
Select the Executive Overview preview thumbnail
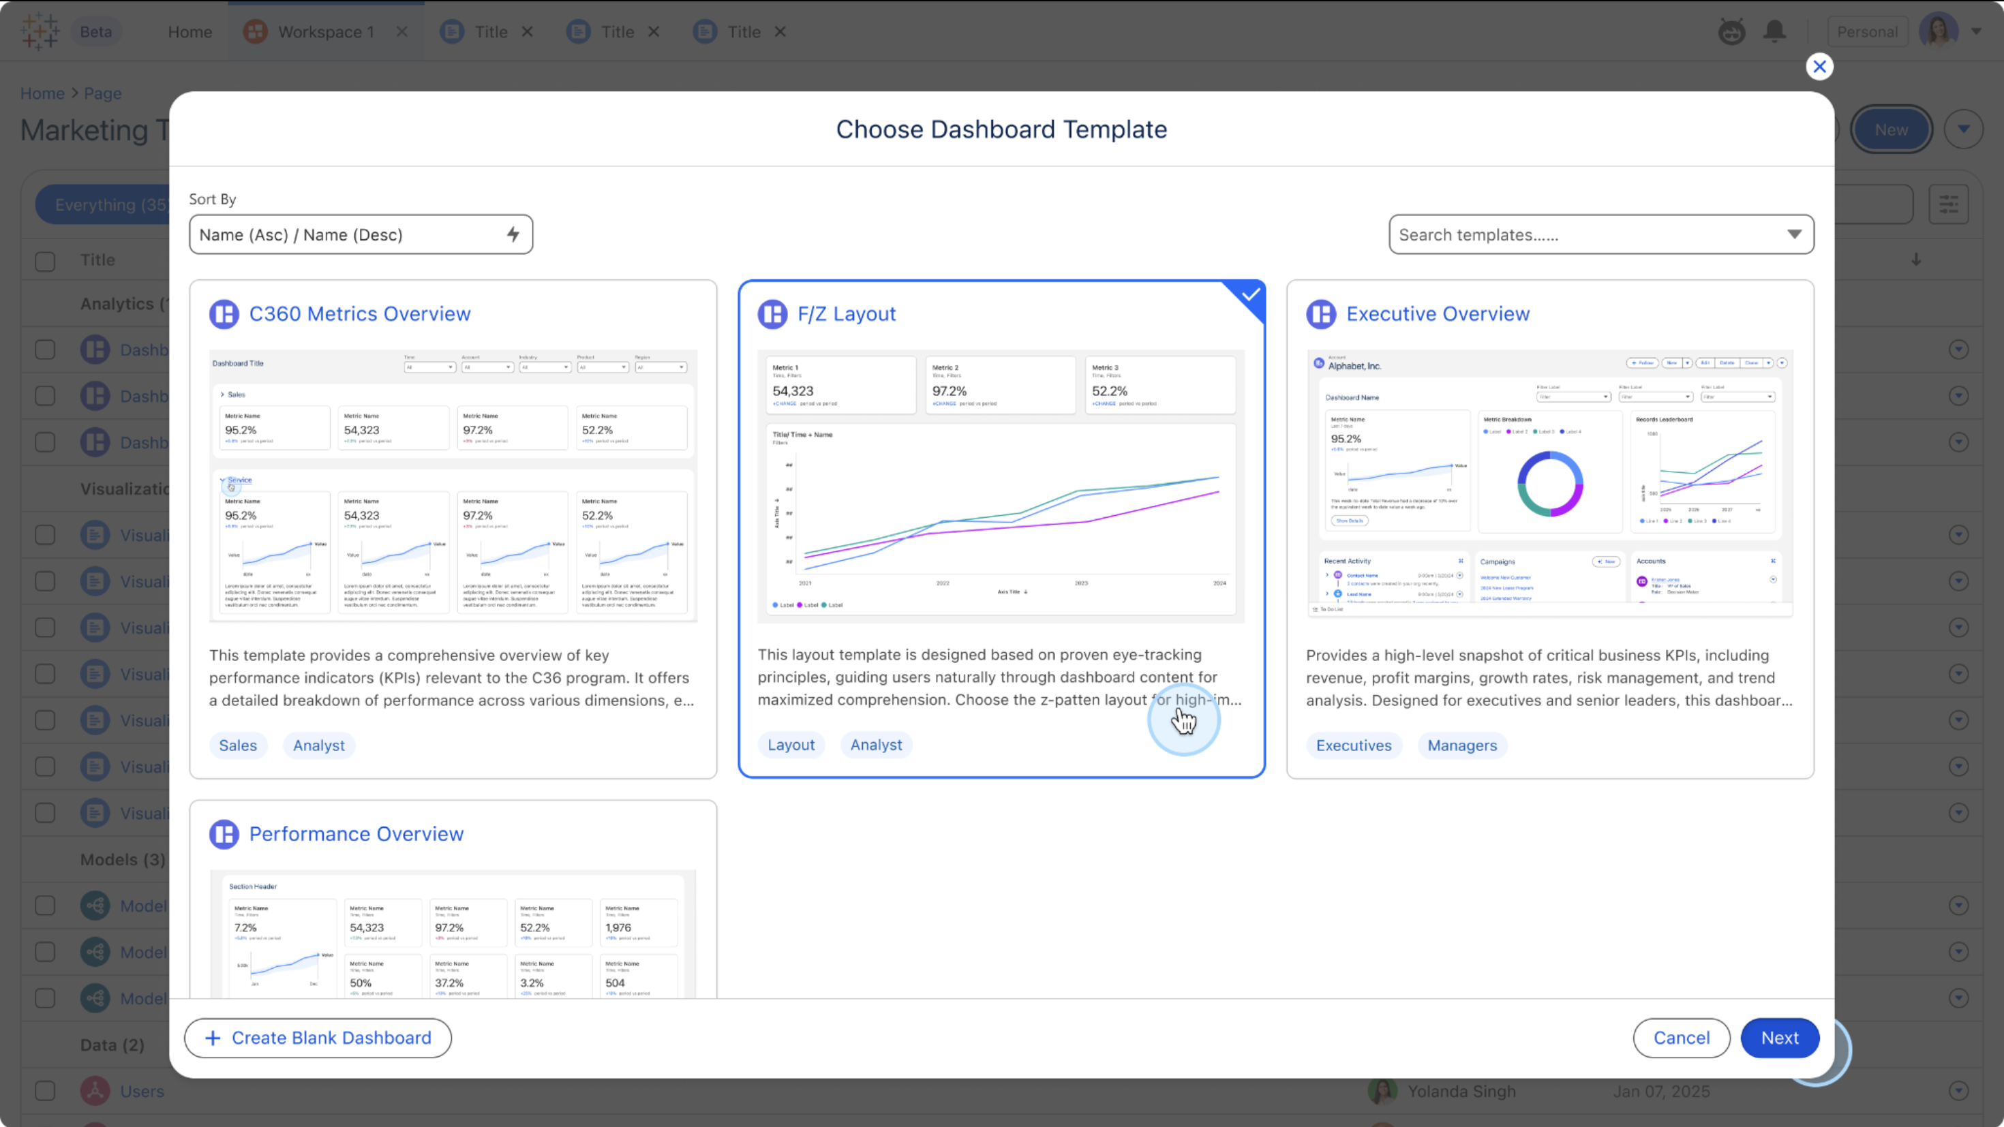1549,484
